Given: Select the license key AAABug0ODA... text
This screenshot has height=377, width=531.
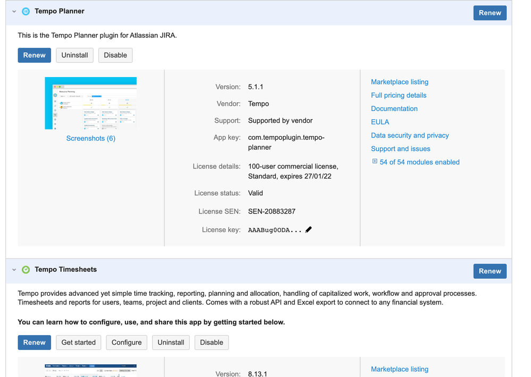Looking at the screenshot, I should click(275, 230).
